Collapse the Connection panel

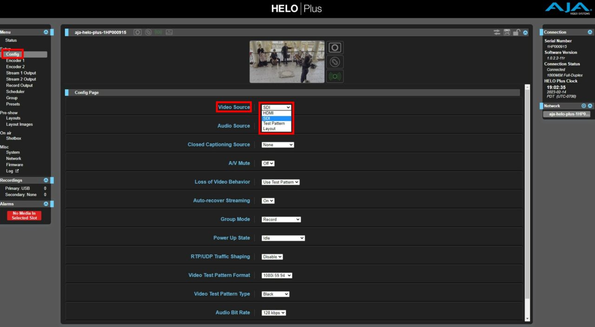coord(590,32)
